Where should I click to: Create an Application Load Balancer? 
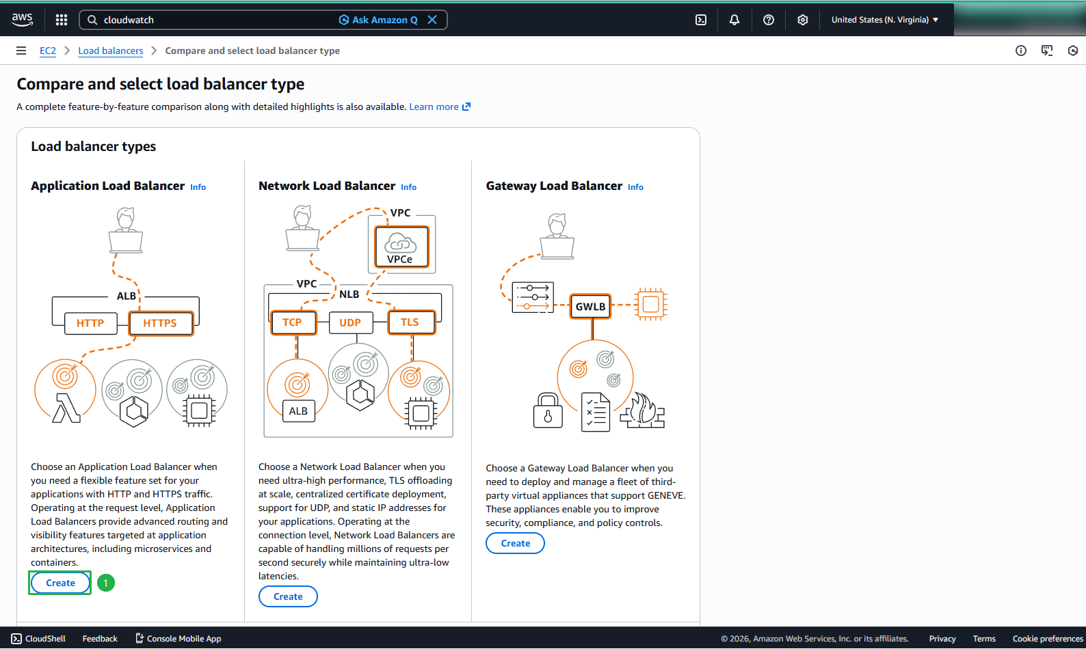tap(60, 583)
